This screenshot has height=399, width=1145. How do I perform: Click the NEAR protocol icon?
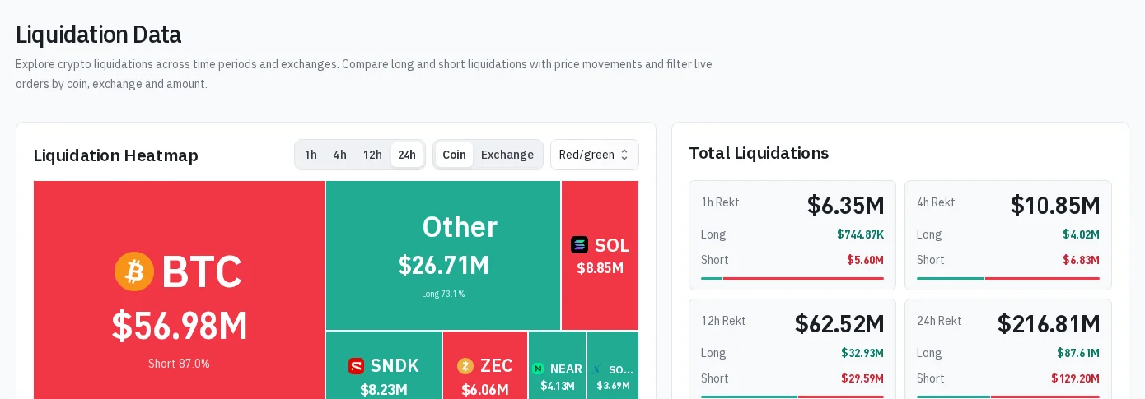538,369
